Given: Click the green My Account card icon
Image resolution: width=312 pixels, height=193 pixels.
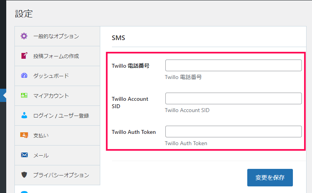Looking at the screenshot, I should pos(24,95).
